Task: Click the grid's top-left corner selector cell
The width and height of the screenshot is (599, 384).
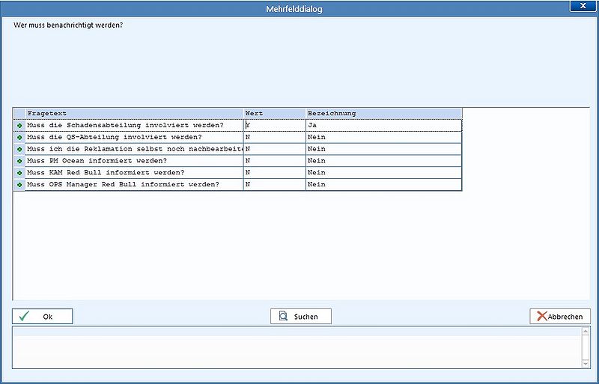Action: click(19, 114)
